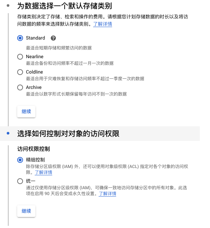Choose the Coldline storage class radio
Image resolution: width=210 pixels, height=228 pixels.
(20, 72)
